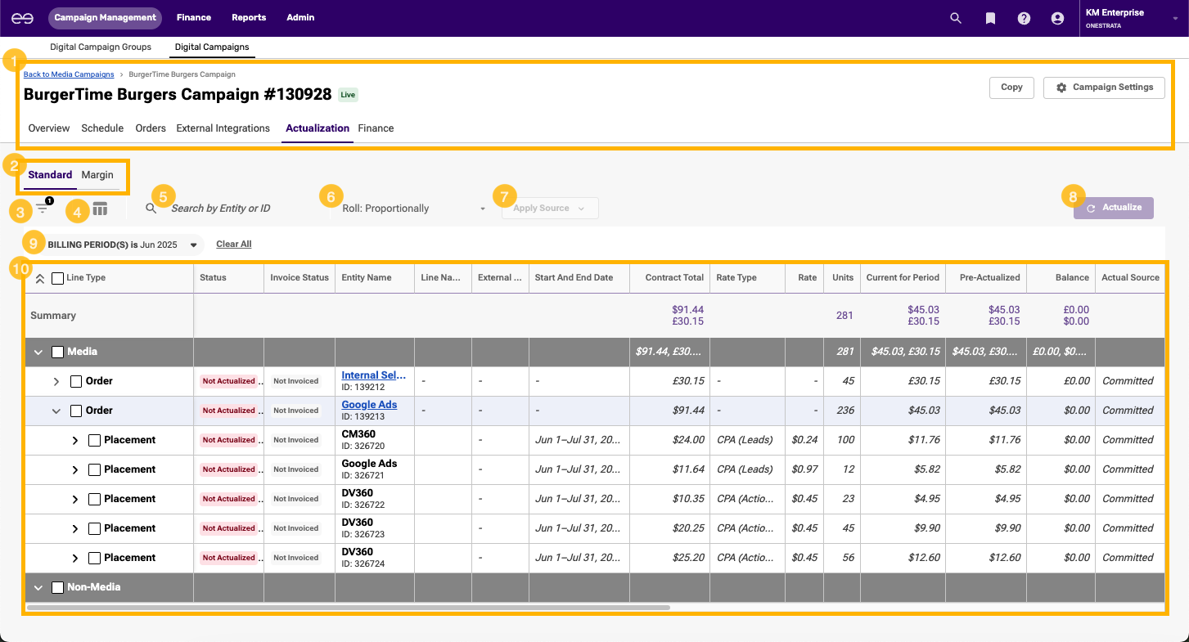Viewport: 1189px width, 642px height.
Task: Collapse all rows using double-chevron icon
Action: 39,278
